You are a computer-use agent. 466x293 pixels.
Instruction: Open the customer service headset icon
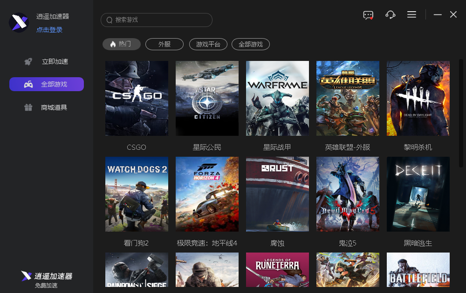point(390,14)
